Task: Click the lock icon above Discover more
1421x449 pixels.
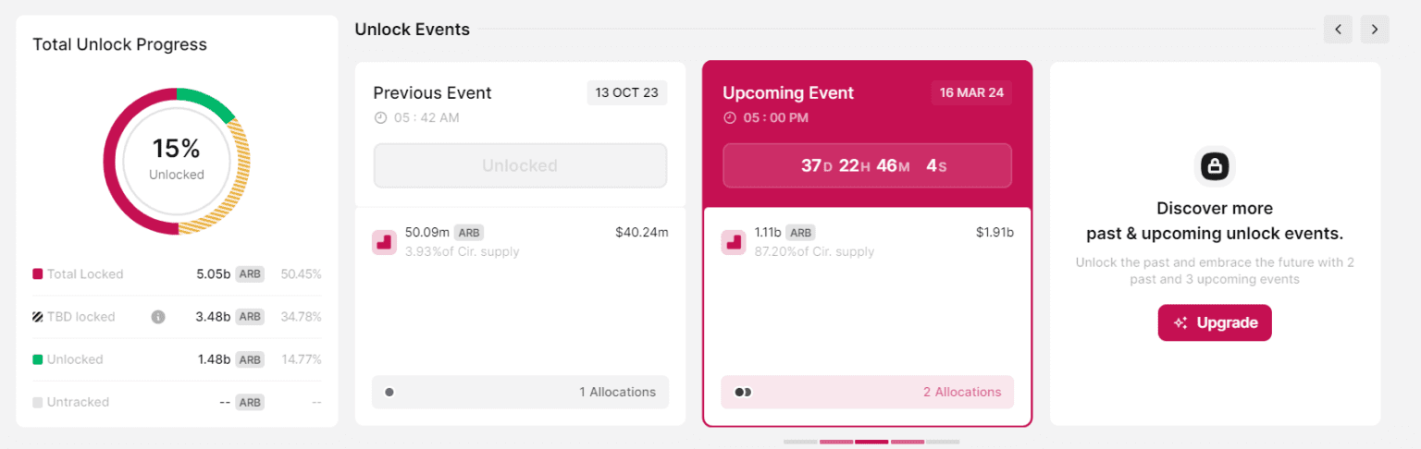Action: pyautogui.click(x=1215, y=166)
